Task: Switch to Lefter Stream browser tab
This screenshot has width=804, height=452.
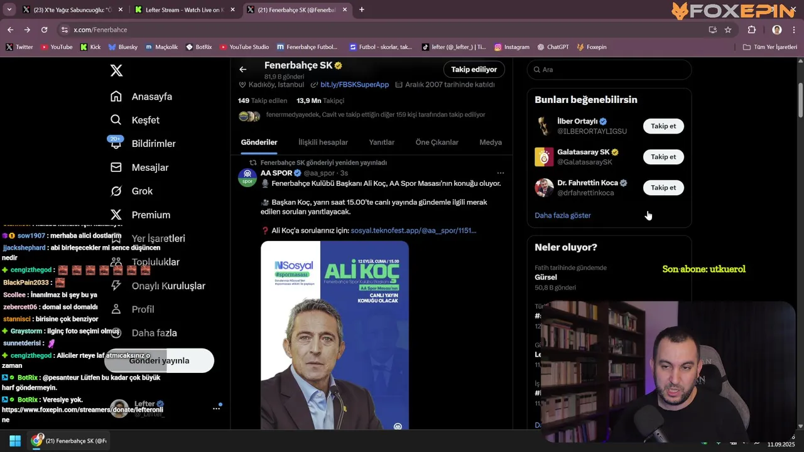Action: coord(183,9)
